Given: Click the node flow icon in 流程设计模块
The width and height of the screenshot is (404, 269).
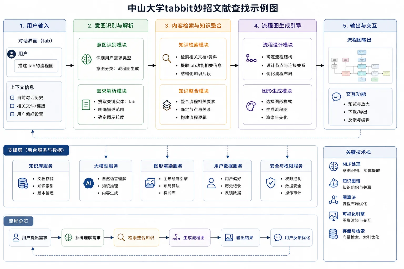Looking at the screenshot, I should coord(251,58).
